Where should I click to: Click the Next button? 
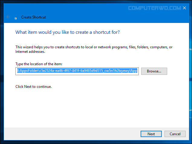151,134
